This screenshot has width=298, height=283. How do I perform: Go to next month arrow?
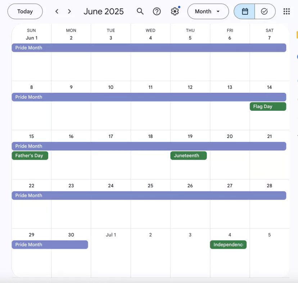click(x=69, y=12)
